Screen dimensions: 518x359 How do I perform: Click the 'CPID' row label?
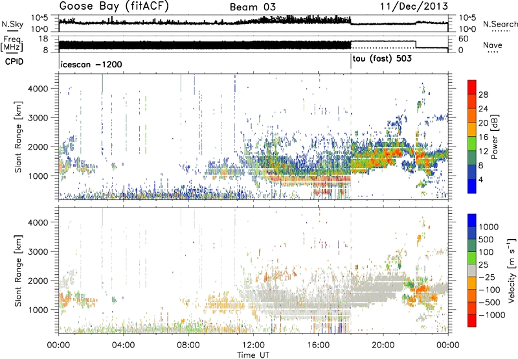tap(14, 62)
